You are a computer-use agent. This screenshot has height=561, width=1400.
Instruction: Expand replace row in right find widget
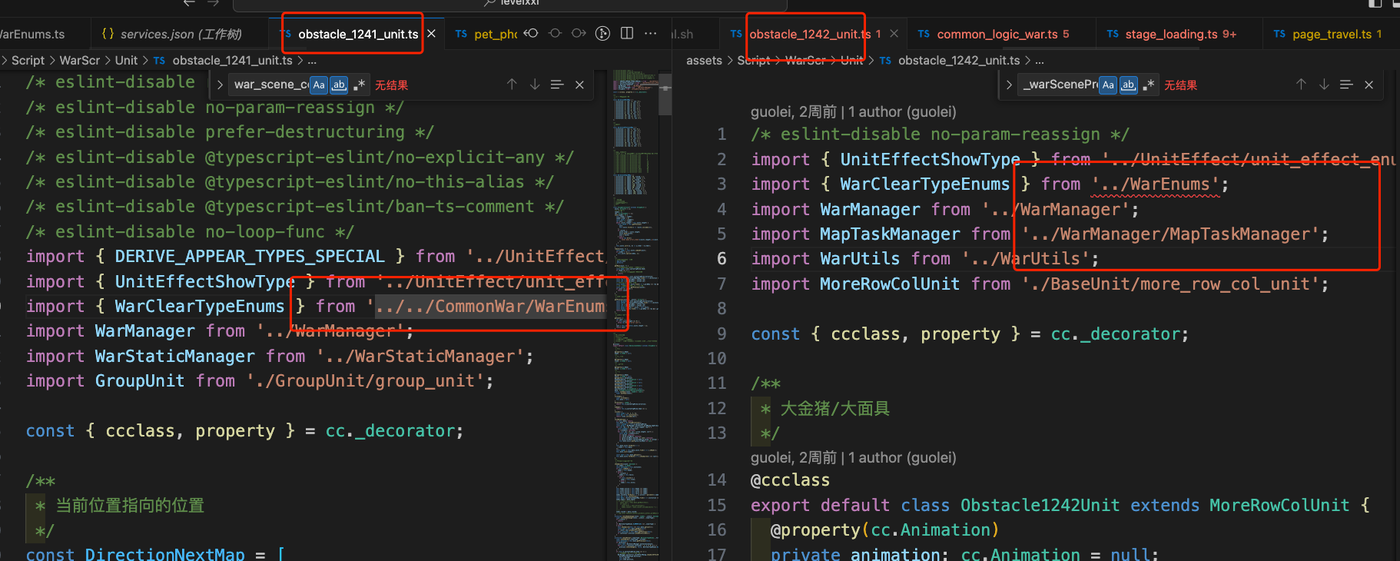1009,85
